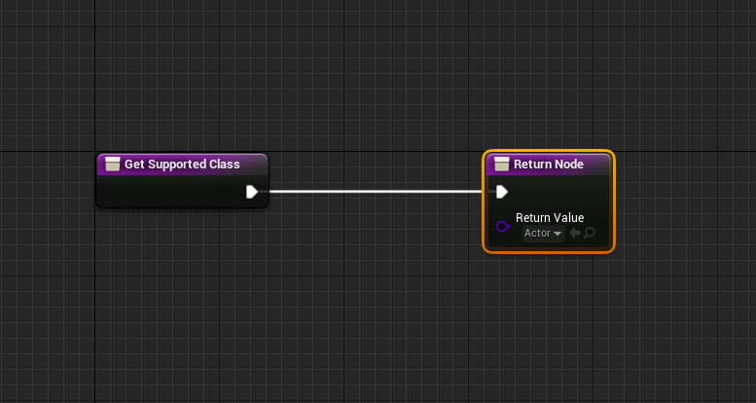Open the Actor class dropdown
The height and width of the screenshot is (403, 756).
(x=543, y=233)
